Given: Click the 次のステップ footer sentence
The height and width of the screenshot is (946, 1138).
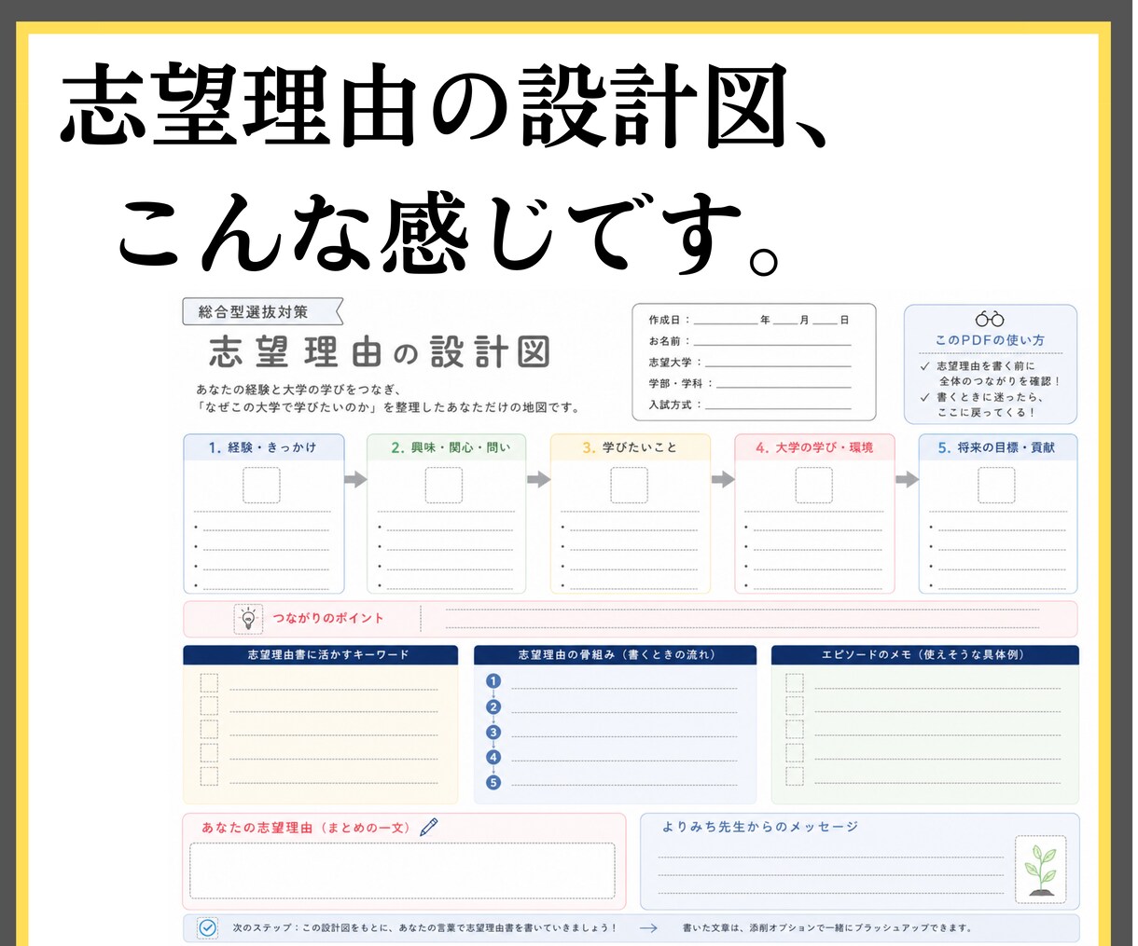Looking at the screenshot, I should pyautogui.click(x=425, y=928).
